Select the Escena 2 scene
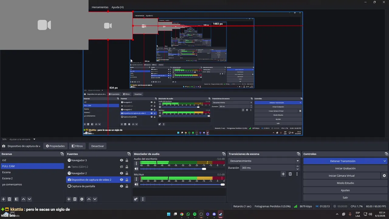The height and width of the screenshot is (219, 389). [32, 178]
